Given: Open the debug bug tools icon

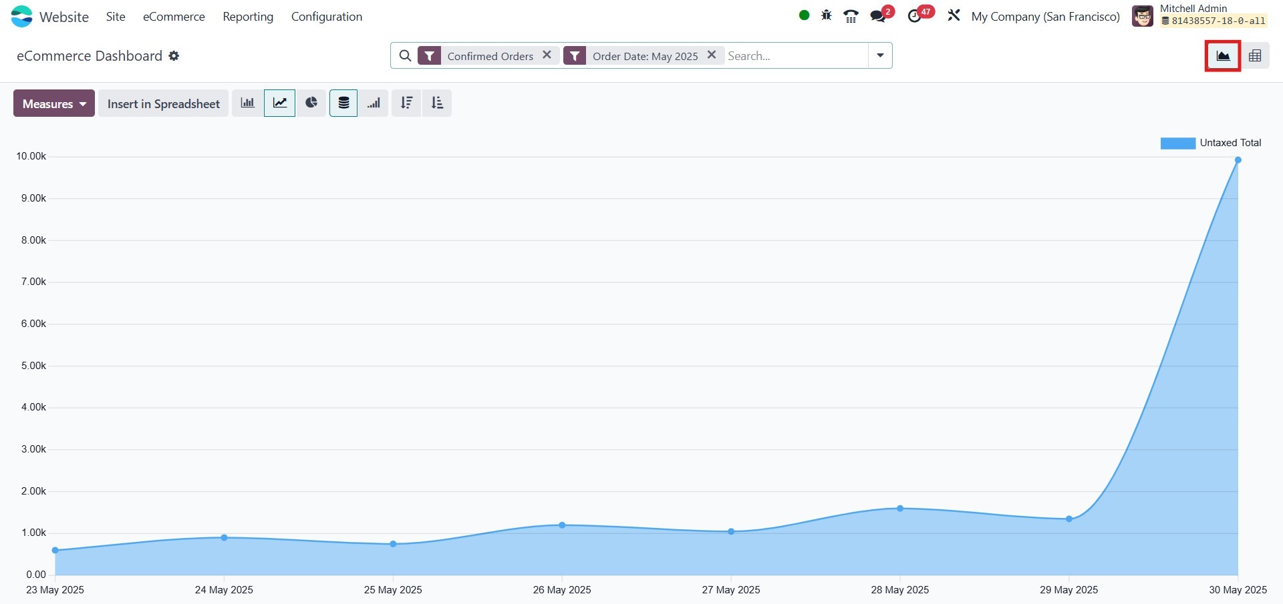Looking at the screenshot, I should 827,15.
